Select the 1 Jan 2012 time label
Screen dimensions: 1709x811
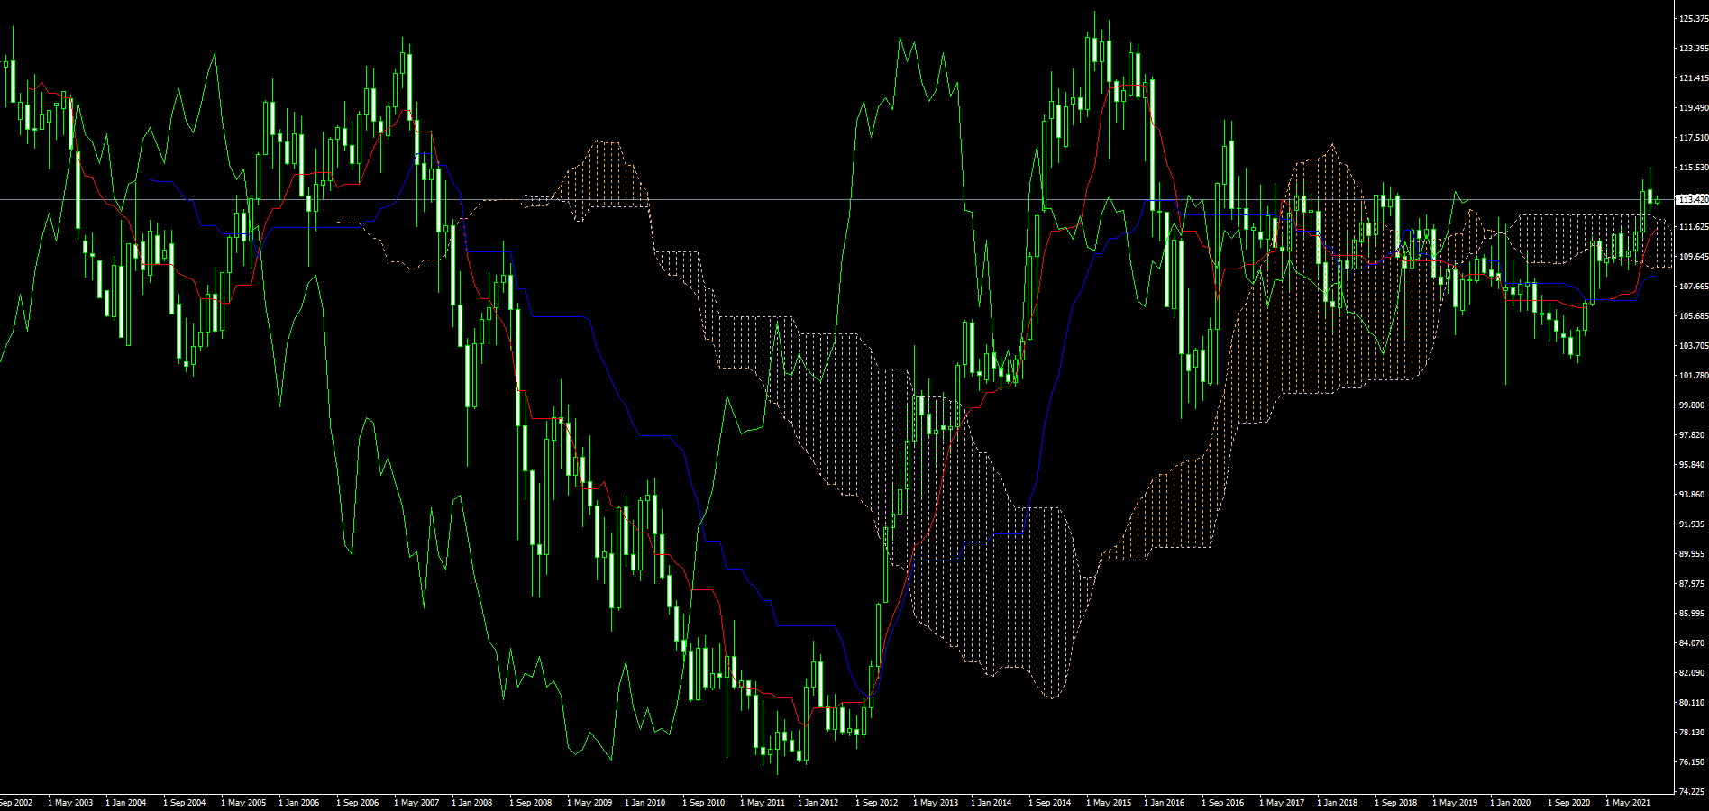[x=818, y=802]
